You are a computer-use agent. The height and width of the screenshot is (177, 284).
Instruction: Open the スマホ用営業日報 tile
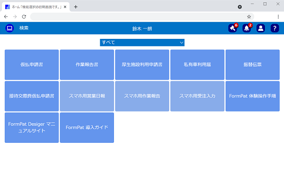coord(87,96)
